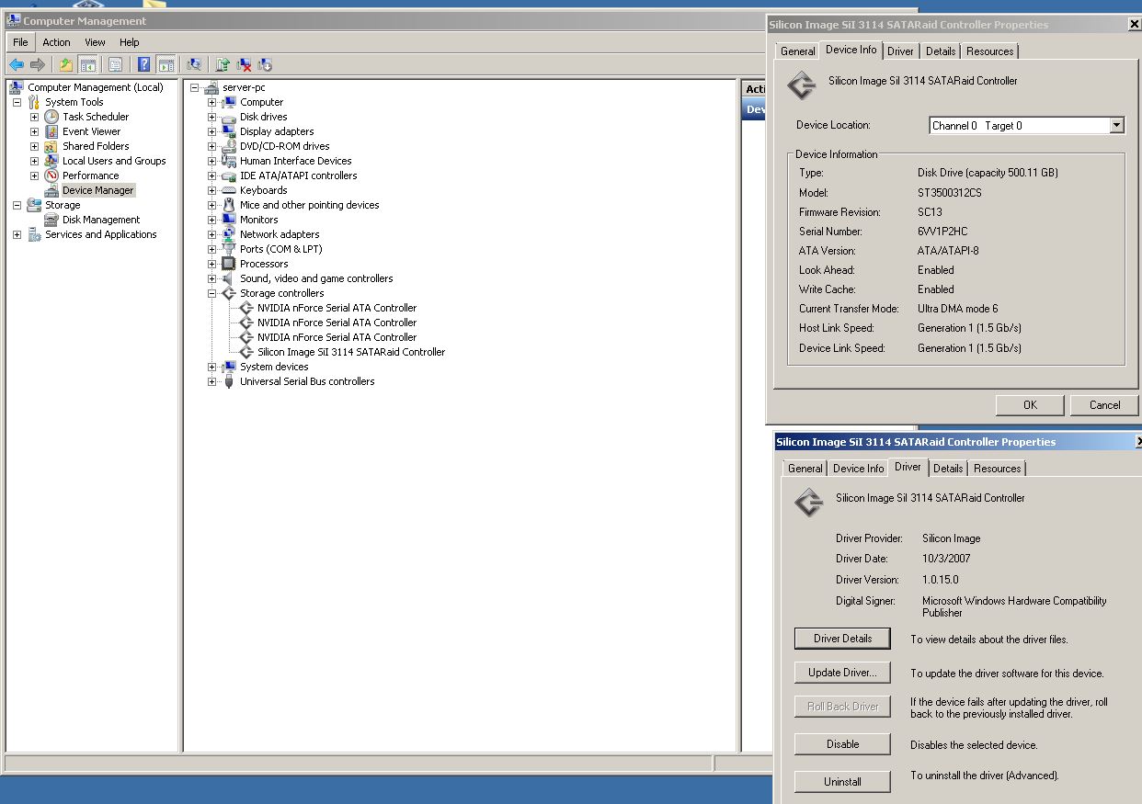Click the Up One Level folder icon

click(x=65, y=64)
